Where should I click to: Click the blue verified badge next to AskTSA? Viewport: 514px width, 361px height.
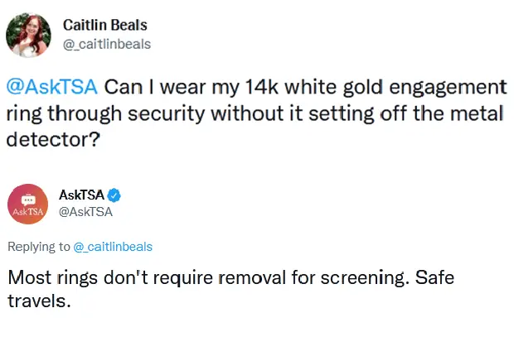click(115, 195)
